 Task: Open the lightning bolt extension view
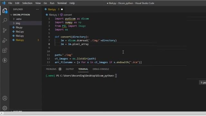click(5, 60)
